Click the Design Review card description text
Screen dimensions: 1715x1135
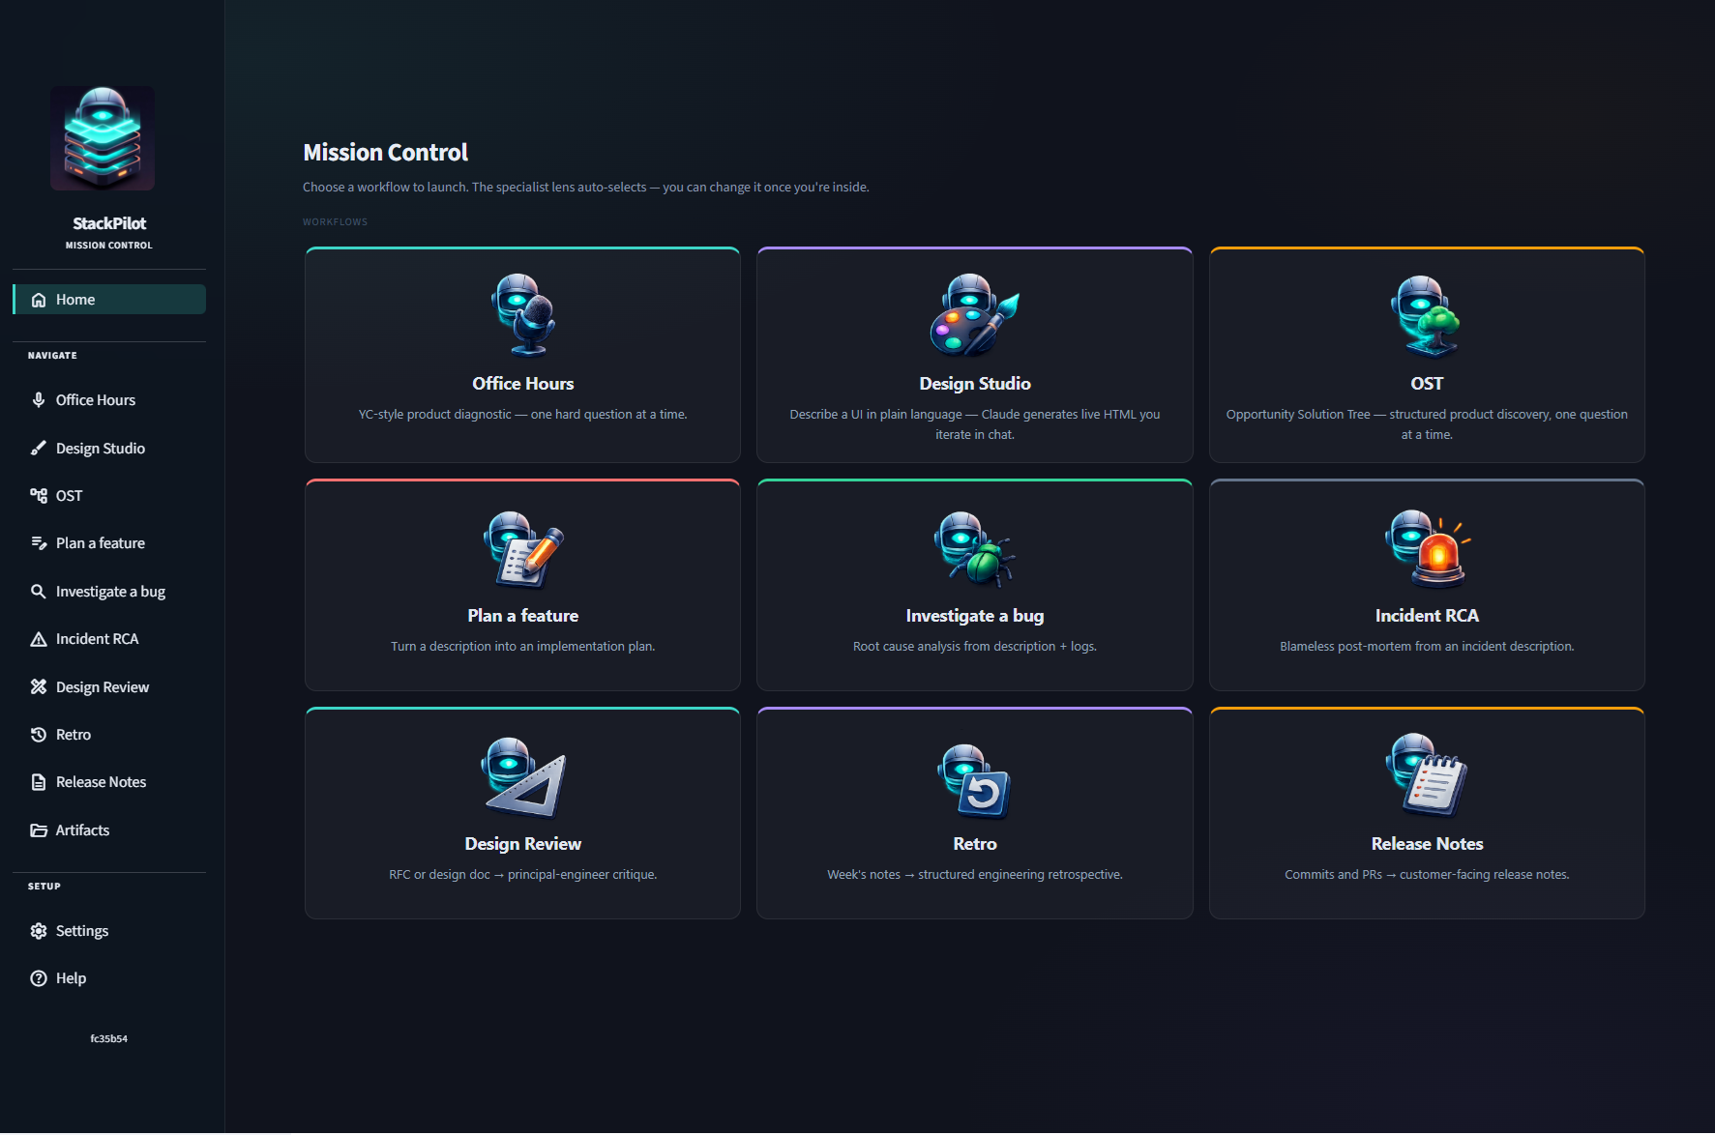pos(523,874)
